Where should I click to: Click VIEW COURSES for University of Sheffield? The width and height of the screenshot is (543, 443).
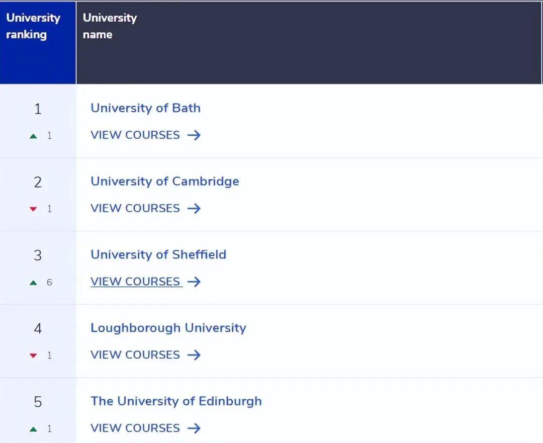(x=136, y=281)
